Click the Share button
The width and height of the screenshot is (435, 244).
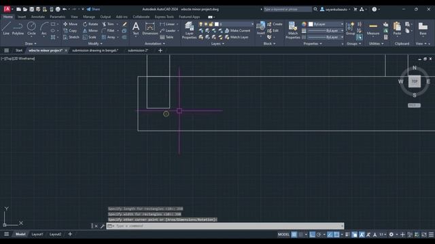coord(93,9)
